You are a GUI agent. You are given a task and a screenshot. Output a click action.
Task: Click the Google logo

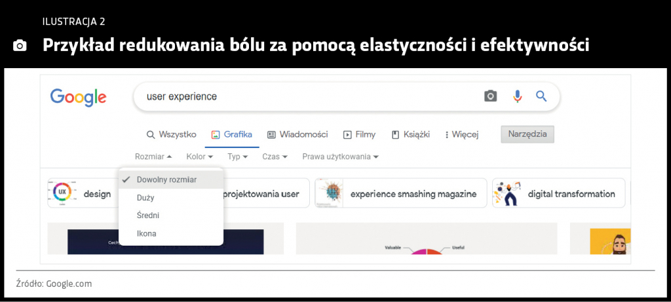pos(79,98)
